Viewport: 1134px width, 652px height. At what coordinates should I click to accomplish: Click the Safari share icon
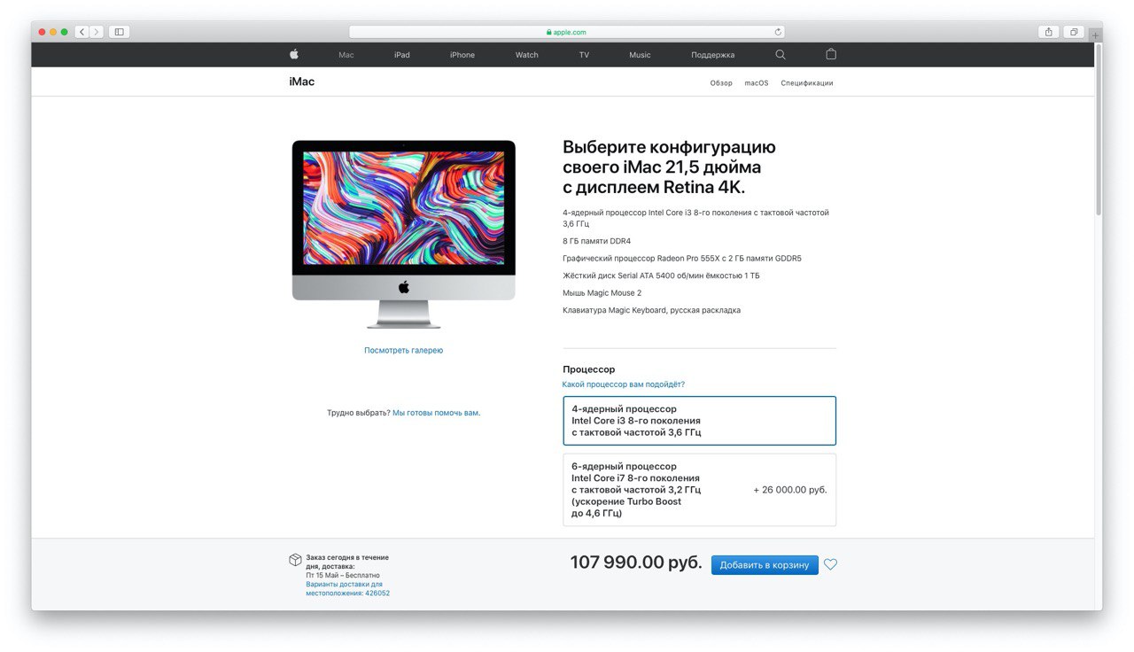coord(1049,32)
